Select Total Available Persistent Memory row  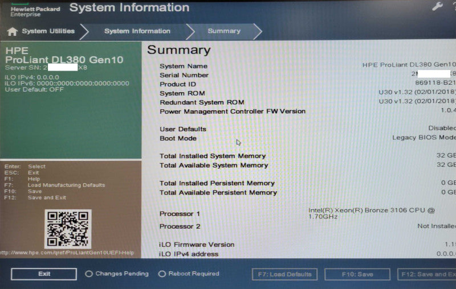pyautogui.click(x=307, y=192)
